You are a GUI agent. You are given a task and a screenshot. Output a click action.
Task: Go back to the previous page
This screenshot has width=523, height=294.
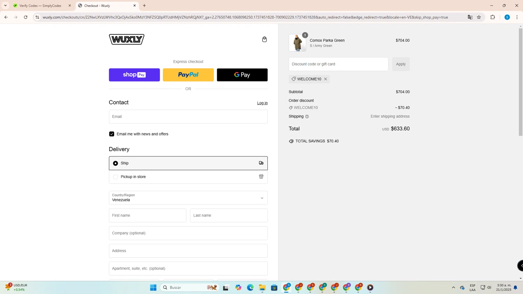(6, 17)
